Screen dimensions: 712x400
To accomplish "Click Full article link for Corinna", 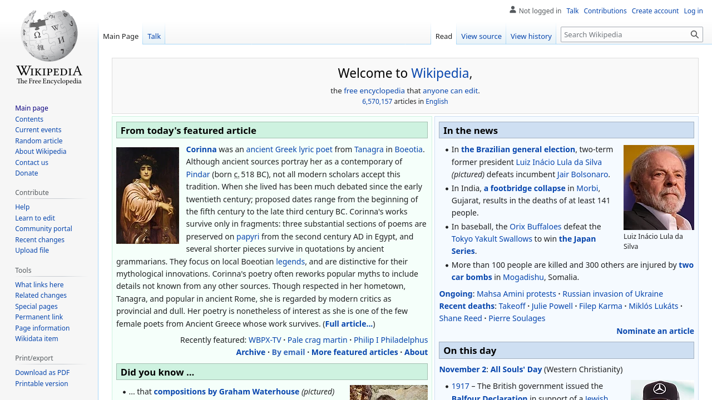I will (x=349, y=323).
